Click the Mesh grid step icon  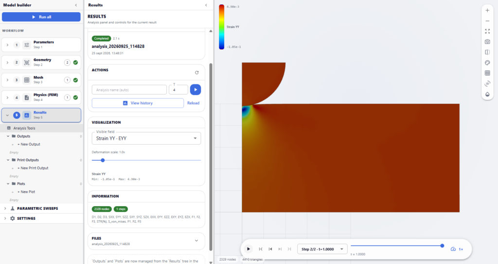[x=27, y=80]
